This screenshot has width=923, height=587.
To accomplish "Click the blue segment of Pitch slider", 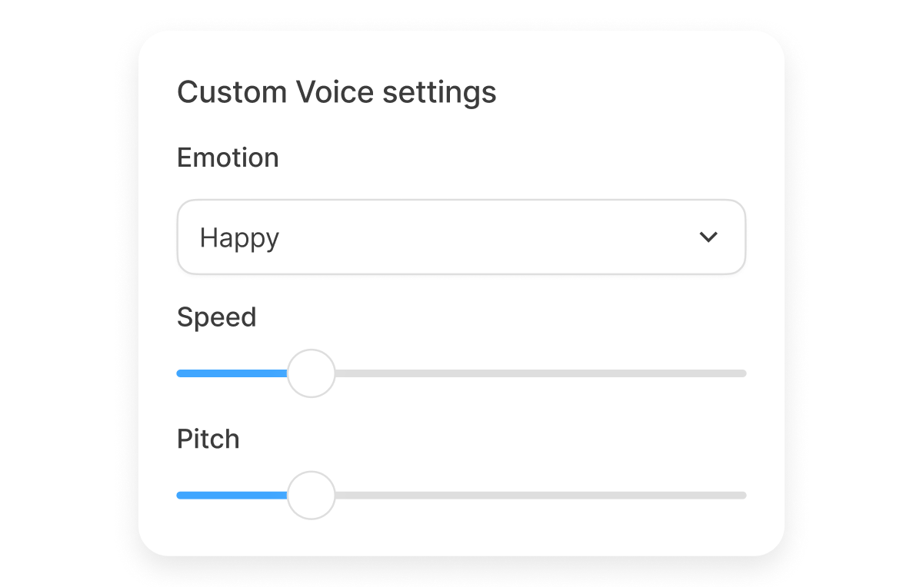I will pyautogui.click(x=231, y=496).
